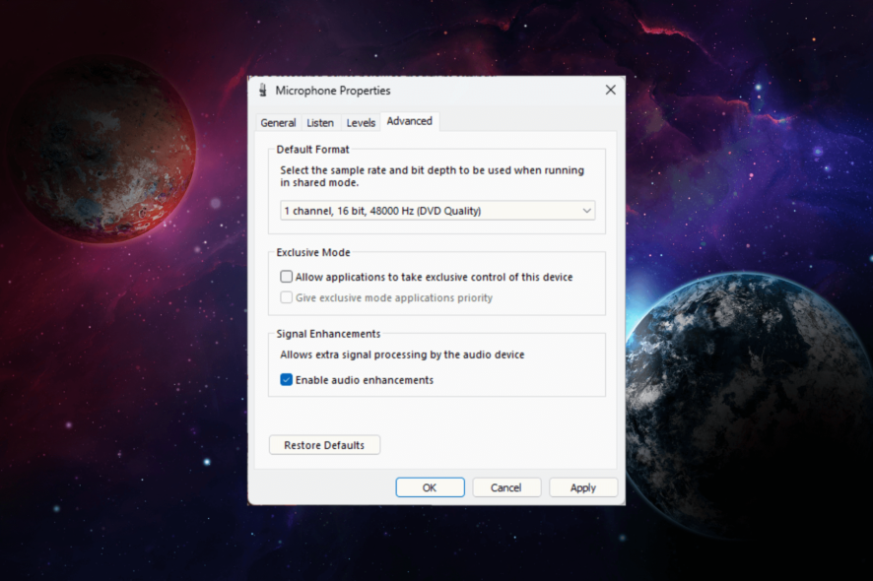Click the Default Format group label
This screenshot has height=581, width=873.
pos(313,149)
